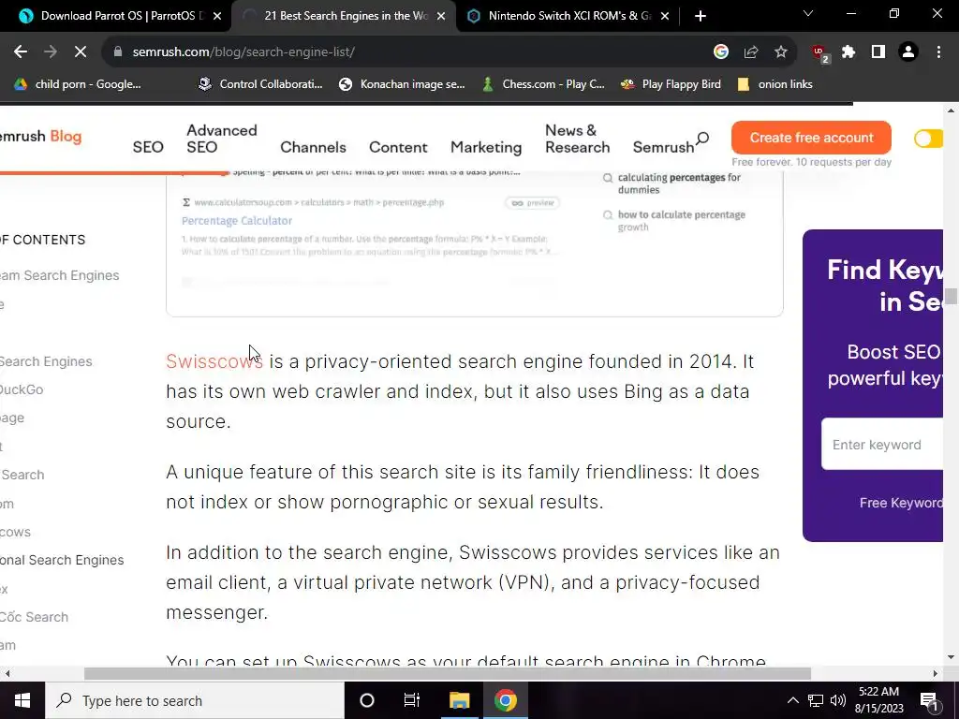The width and height of the screenshot is (959, 719).
Task: Open the Chrome three-dot menu
Action: tap(938, 52)
